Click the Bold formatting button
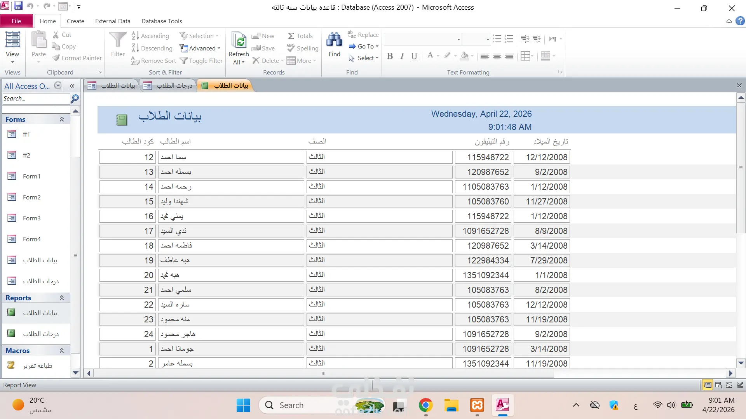746x419 pixels. (x=390, y=56)
